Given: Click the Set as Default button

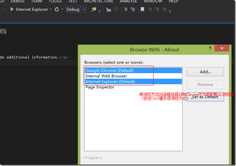Looking at the screenshot, I should (205, 97).
